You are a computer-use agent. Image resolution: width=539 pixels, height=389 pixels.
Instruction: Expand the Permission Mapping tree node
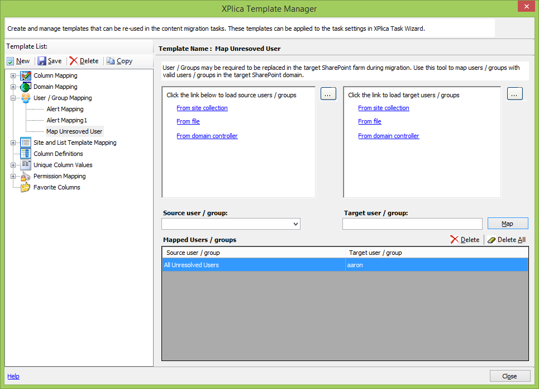(13, 177)
